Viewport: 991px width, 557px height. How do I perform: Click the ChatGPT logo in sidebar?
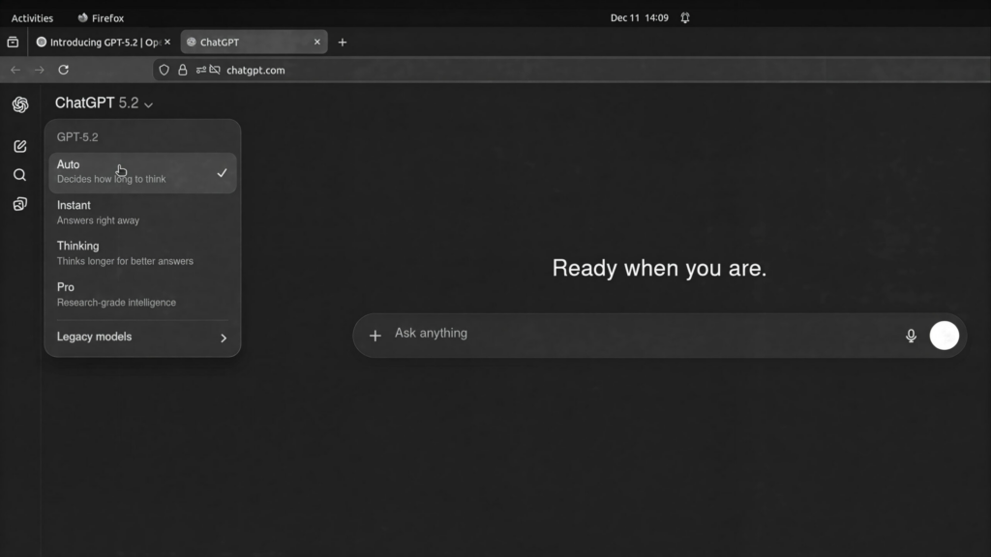pos(20,104)
